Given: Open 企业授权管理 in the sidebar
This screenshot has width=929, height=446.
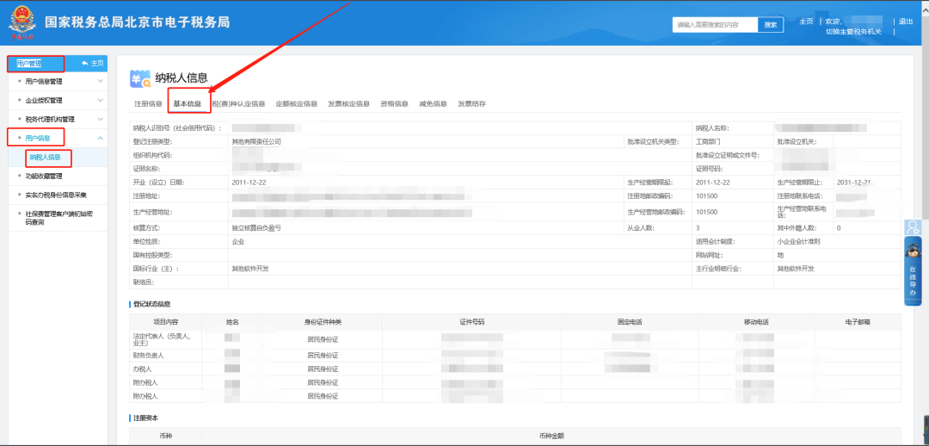Looking at the screenshot, I should 44,100.
